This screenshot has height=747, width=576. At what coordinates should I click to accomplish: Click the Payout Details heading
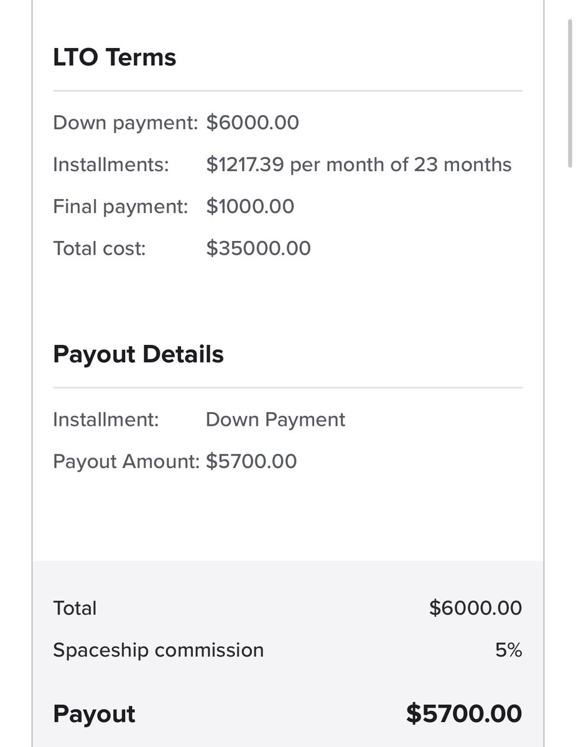coord(138,355)
